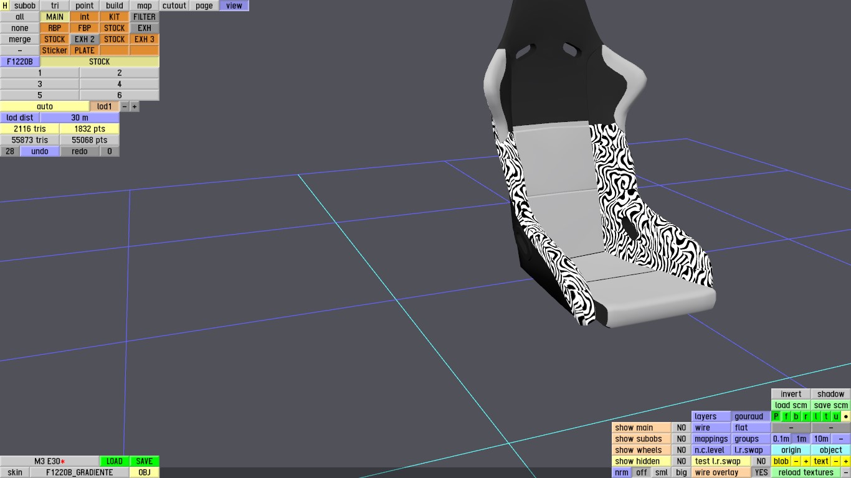Click the plus button next to blob
The image size is (851, 478).
[x=806, y=461]
